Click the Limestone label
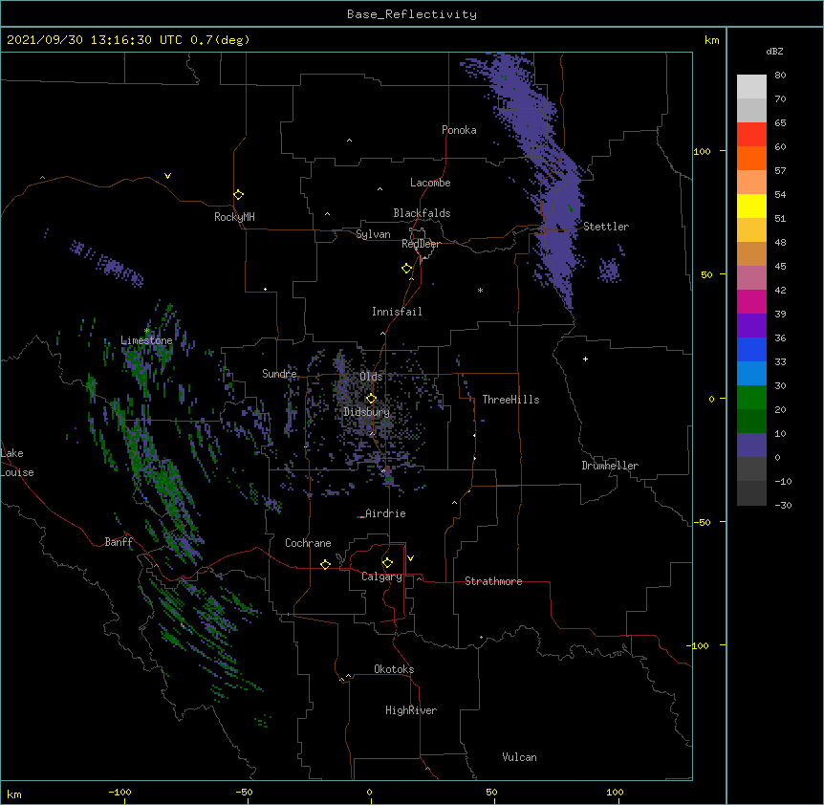This screenshot has width=824, height=805. 146,340
